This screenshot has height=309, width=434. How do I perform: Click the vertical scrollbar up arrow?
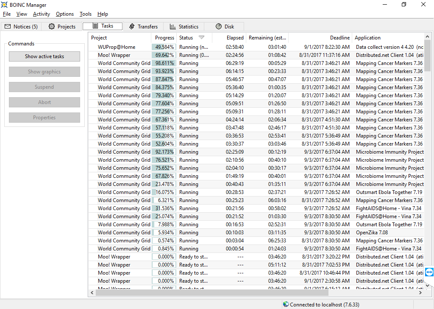pos(427,37)
